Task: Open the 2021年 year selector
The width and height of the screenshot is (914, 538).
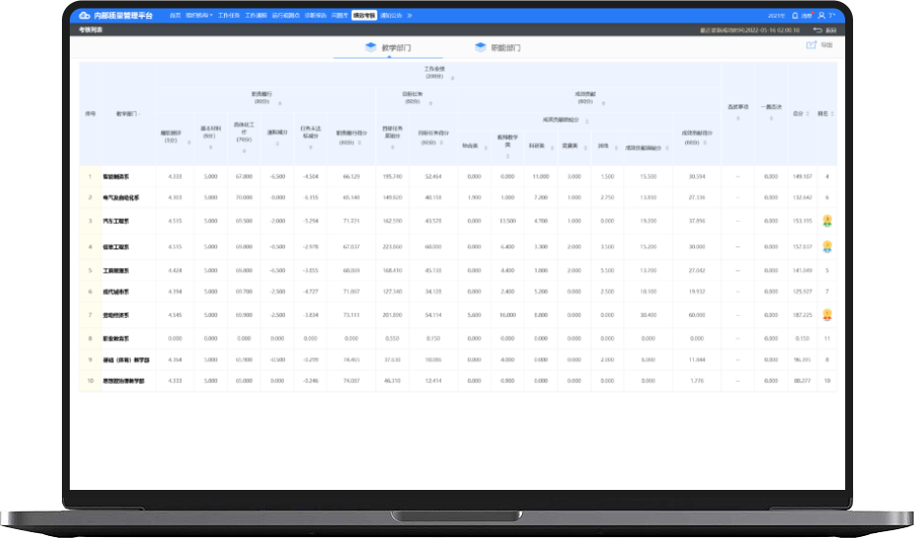Action: coord(775,16)
